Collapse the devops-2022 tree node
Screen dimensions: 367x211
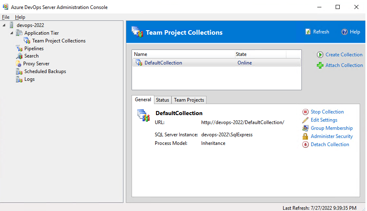(4, 25)
